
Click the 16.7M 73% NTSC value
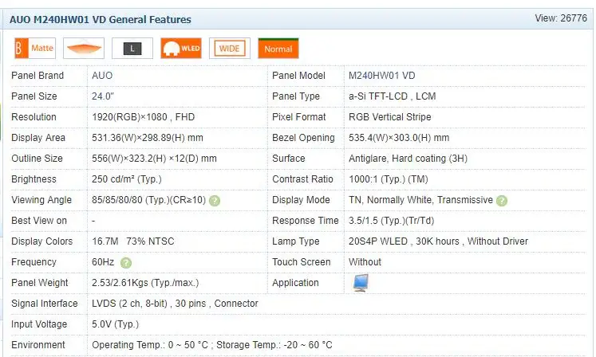132,241
